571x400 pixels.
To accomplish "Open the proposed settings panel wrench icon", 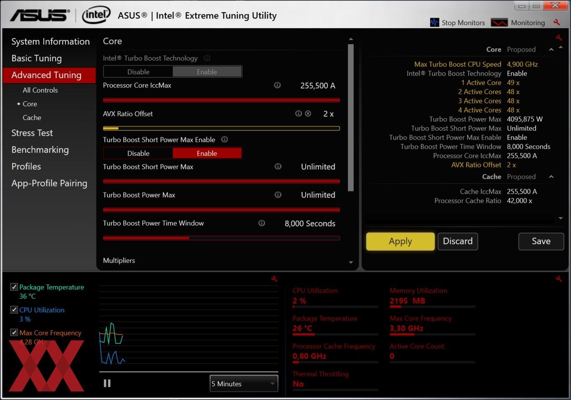I will click(559, 38).
